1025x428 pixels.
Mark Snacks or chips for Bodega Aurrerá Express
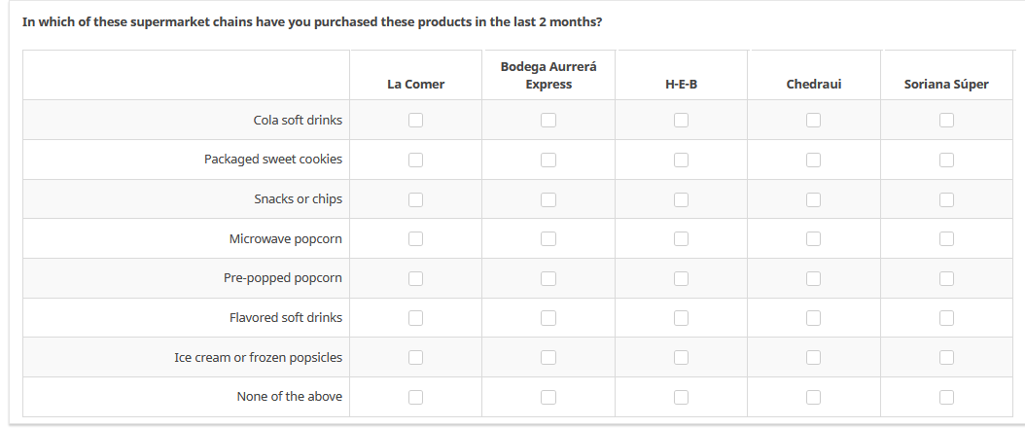(548, 199)
